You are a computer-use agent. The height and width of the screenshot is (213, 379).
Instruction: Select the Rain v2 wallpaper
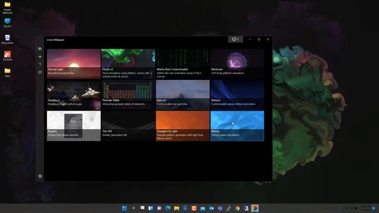[x=183, y=95]
